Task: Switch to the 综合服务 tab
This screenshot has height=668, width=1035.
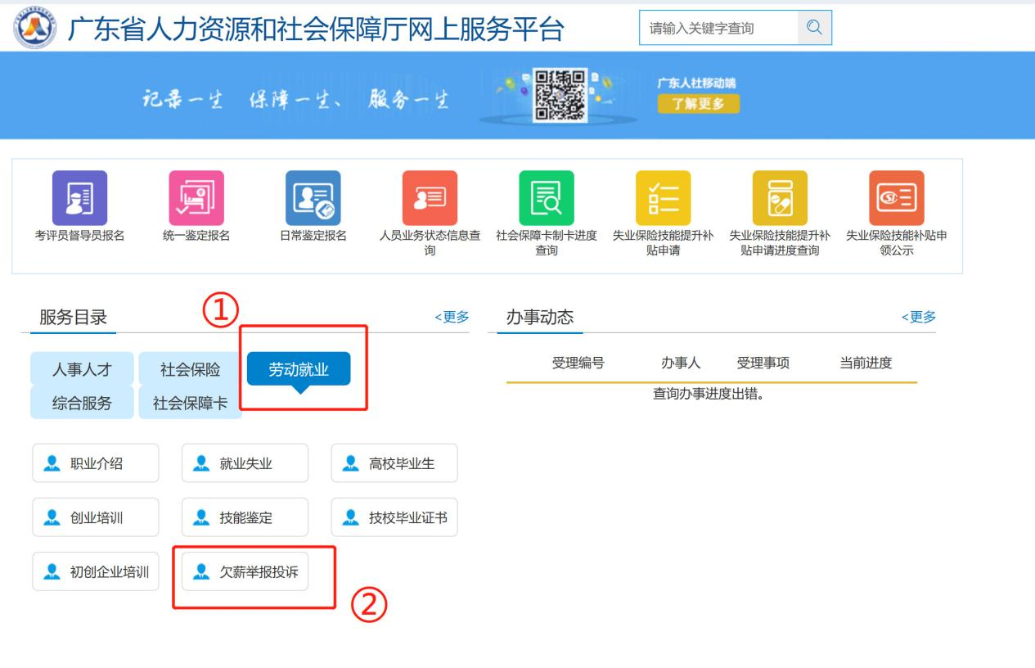Action: (x=82, y=403)
